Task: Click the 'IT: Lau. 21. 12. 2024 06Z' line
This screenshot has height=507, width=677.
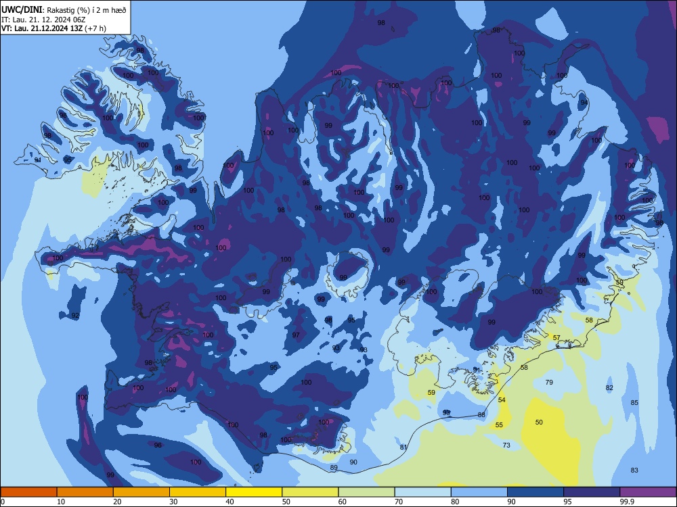Action: click(x=43, y=20)
